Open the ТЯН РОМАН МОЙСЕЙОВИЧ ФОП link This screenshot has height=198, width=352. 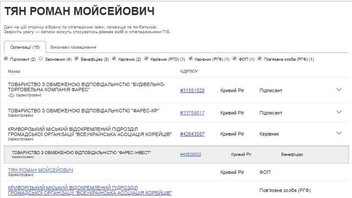click(40, 170)
